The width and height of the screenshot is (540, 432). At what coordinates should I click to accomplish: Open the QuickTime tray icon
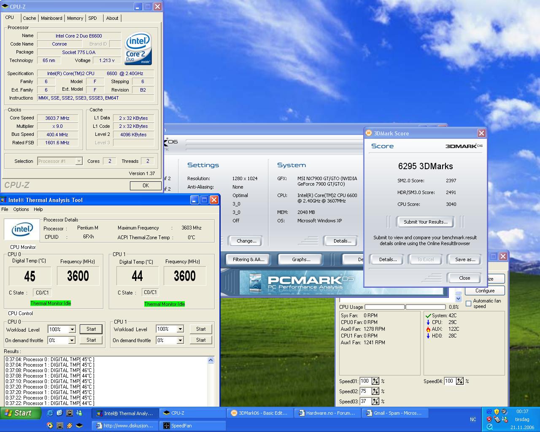coord(489,427)
